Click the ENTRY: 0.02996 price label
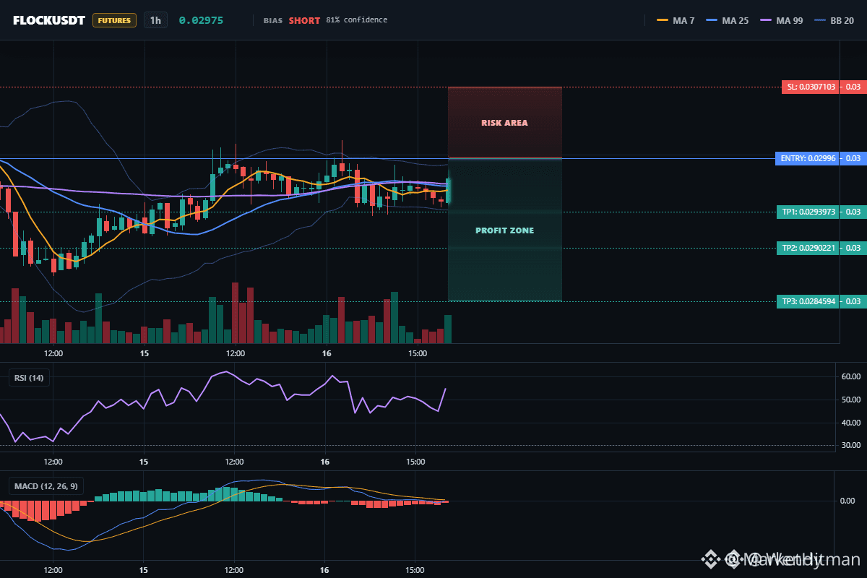Screen dimensions: 867x578 pyautogui.click(x=819, y=158)
